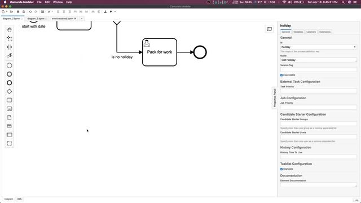Deploy the current diagram icon
The width and height of the screenshot is (361, 203).
105,11
